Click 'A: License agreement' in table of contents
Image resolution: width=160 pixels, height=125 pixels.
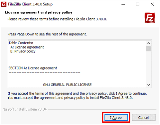[x=27, y=47]
